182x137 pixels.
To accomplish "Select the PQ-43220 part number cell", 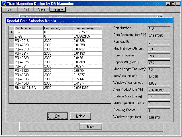I will [29, 71].
